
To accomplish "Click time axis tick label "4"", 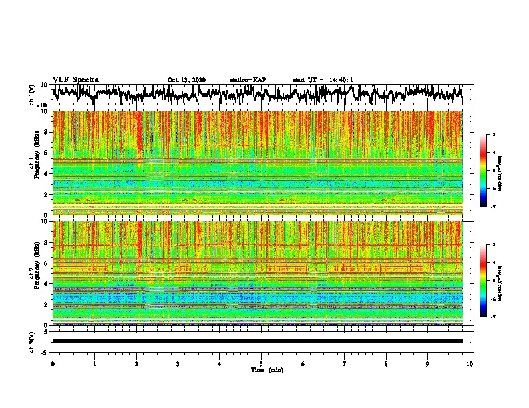I will pyautogui.click(x=220, y=364).
